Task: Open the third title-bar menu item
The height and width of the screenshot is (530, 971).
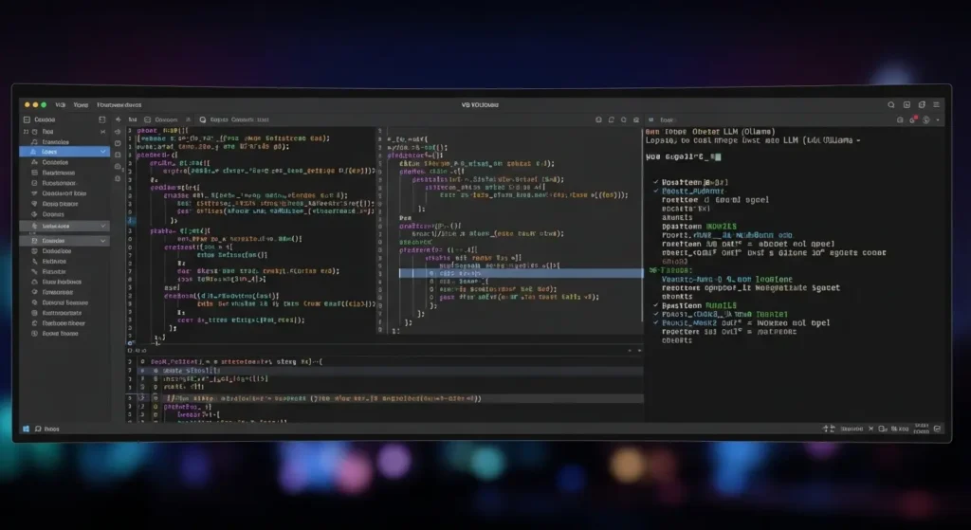Action: point(119,104)
